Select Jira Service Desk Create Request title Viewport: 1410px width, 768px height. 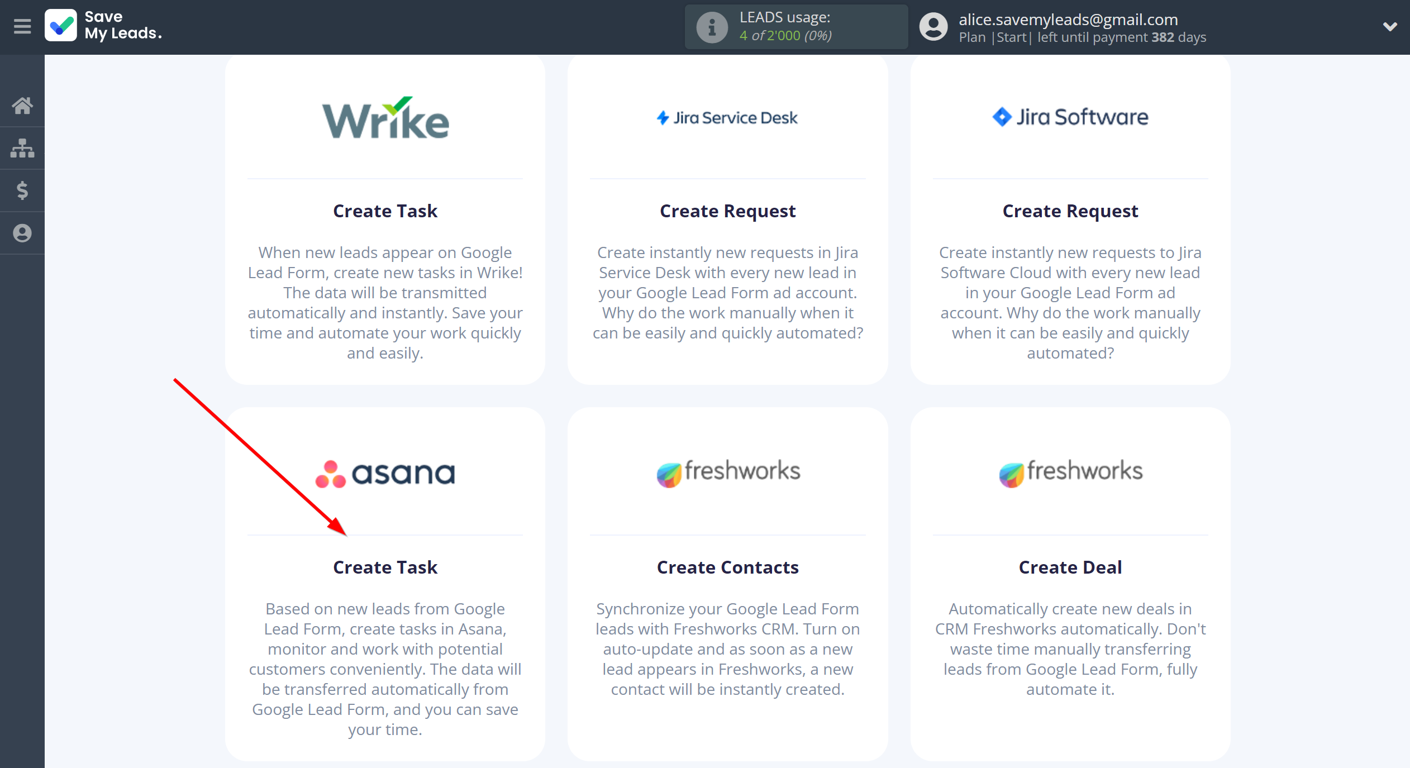727,211
